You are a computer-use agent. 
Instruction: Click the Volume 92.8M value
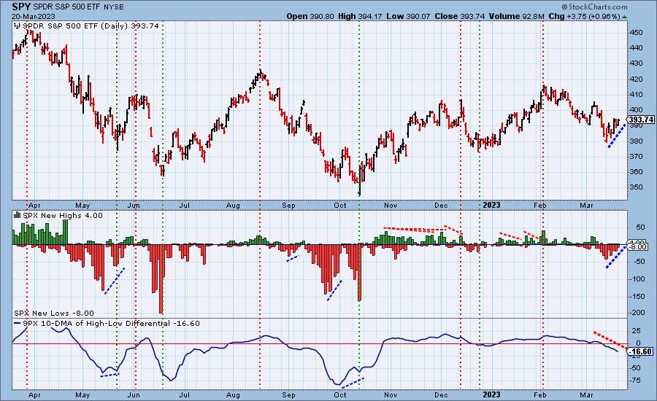[x=516, y=16]
